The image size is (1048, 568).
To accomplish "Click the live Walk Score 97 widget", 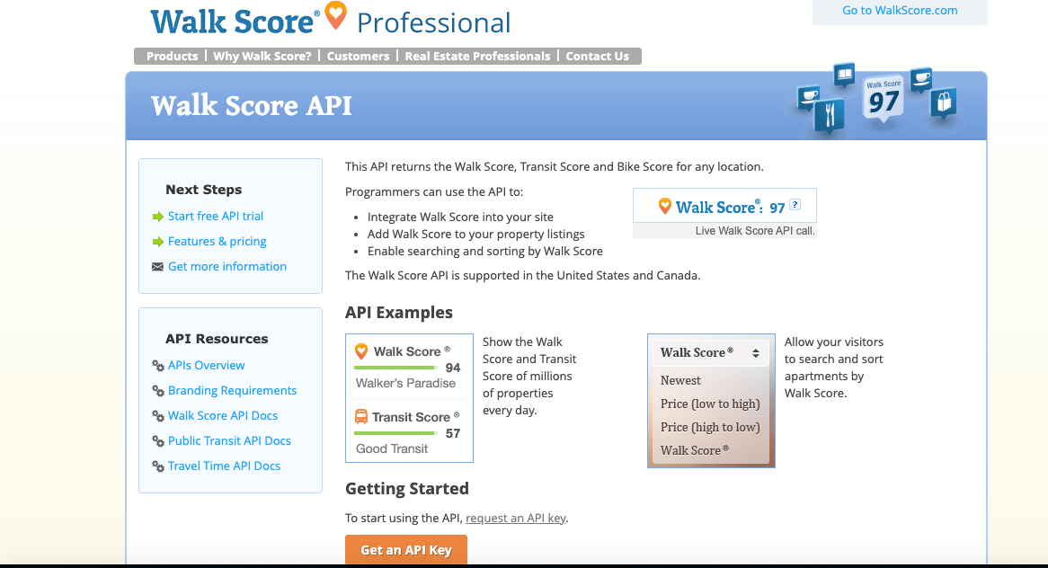I will point(724,207).
